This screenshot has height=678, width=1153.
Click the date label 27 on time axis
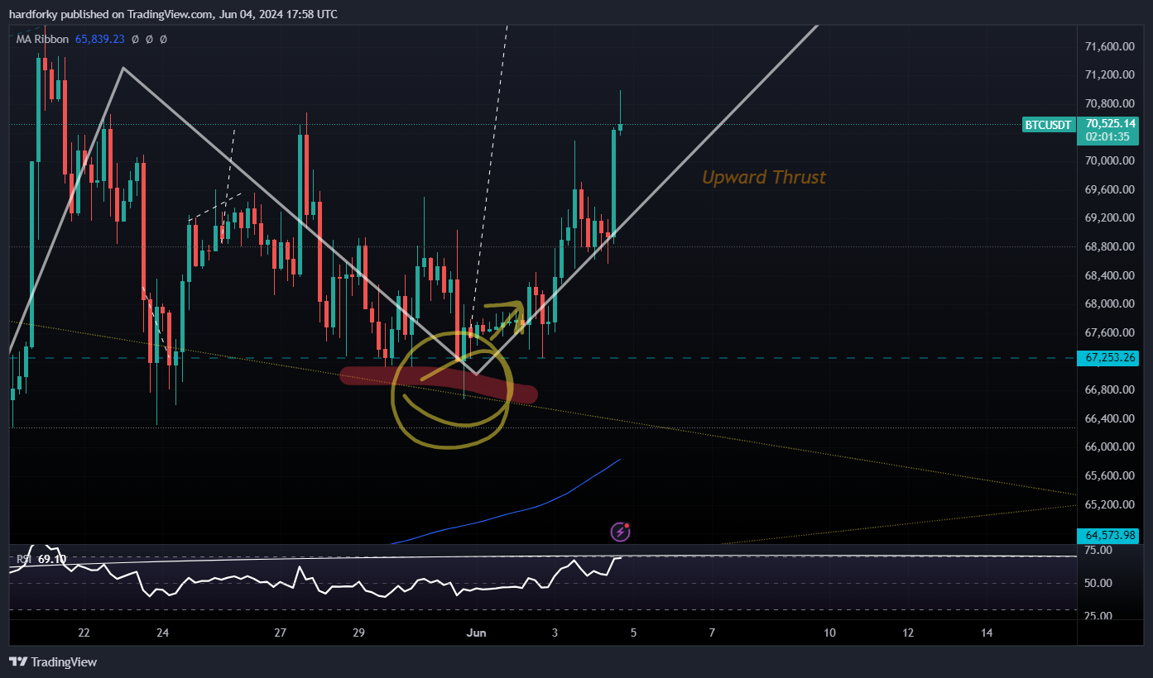pyautogui.click(x=281, y=633)
